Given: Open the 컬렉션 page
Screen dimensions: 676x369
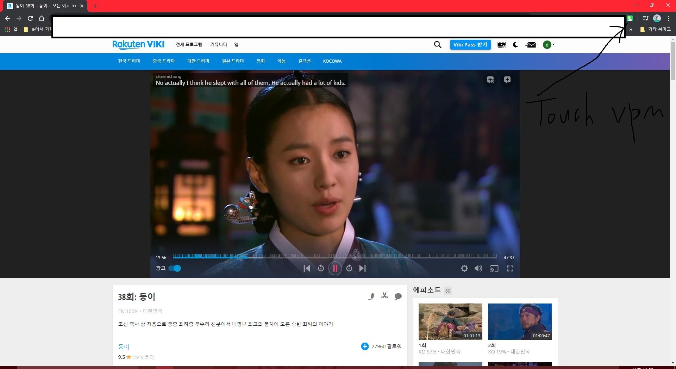Looking at the screenshot, I should click(304, 61).
